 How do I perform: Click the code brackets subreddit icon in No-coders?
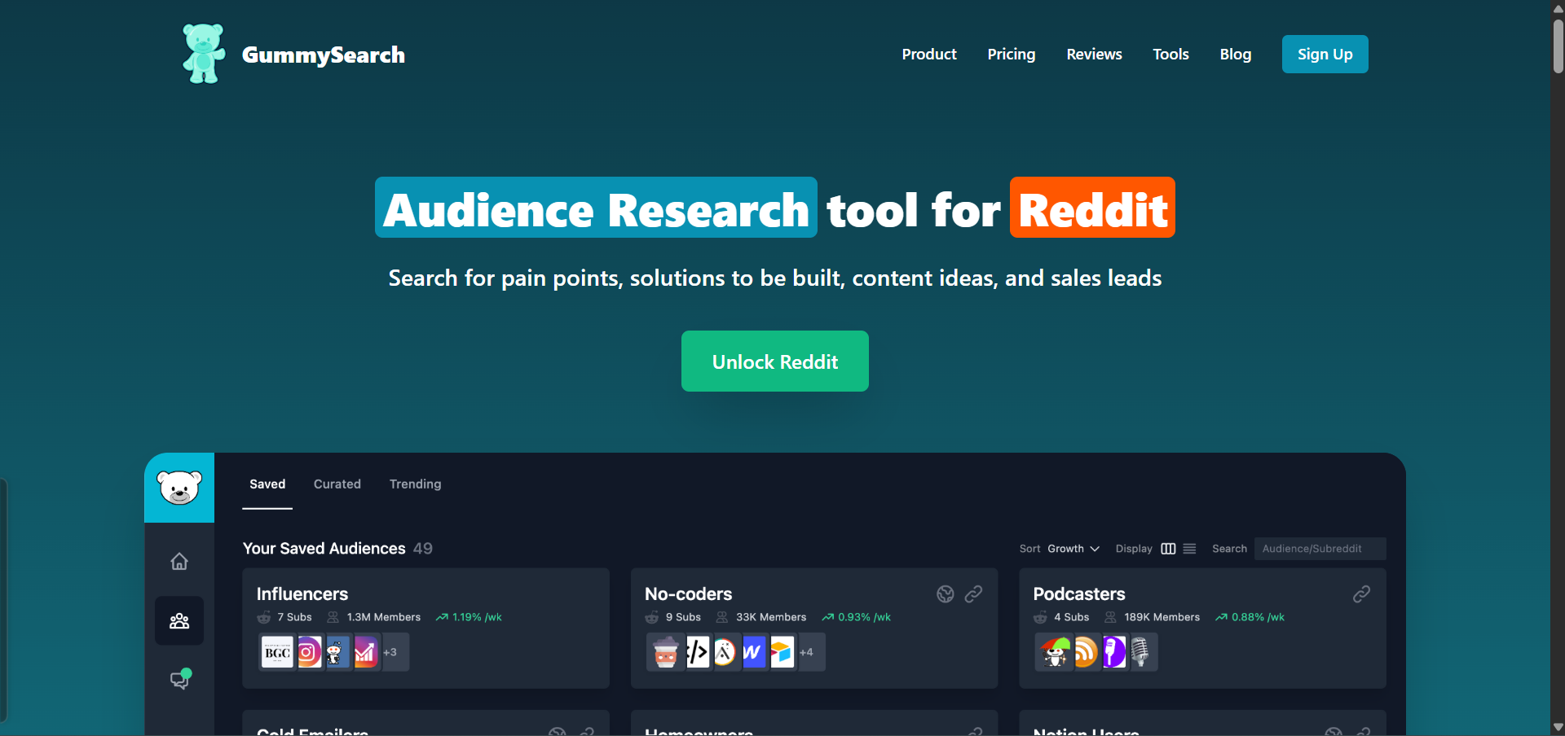coord(698,652)
